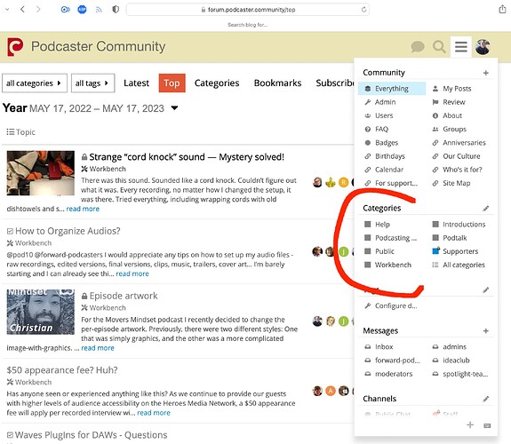Viewport: 511px width, 444px height.
Task: Click the plus icon beside Community
Action: [x=485, y=73]
